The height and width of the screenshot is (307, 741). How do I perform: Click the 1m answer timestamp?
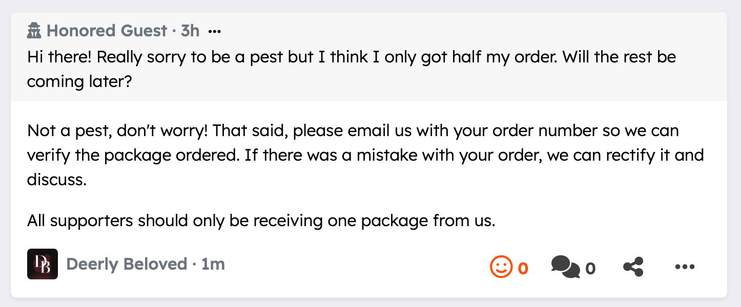213,264
